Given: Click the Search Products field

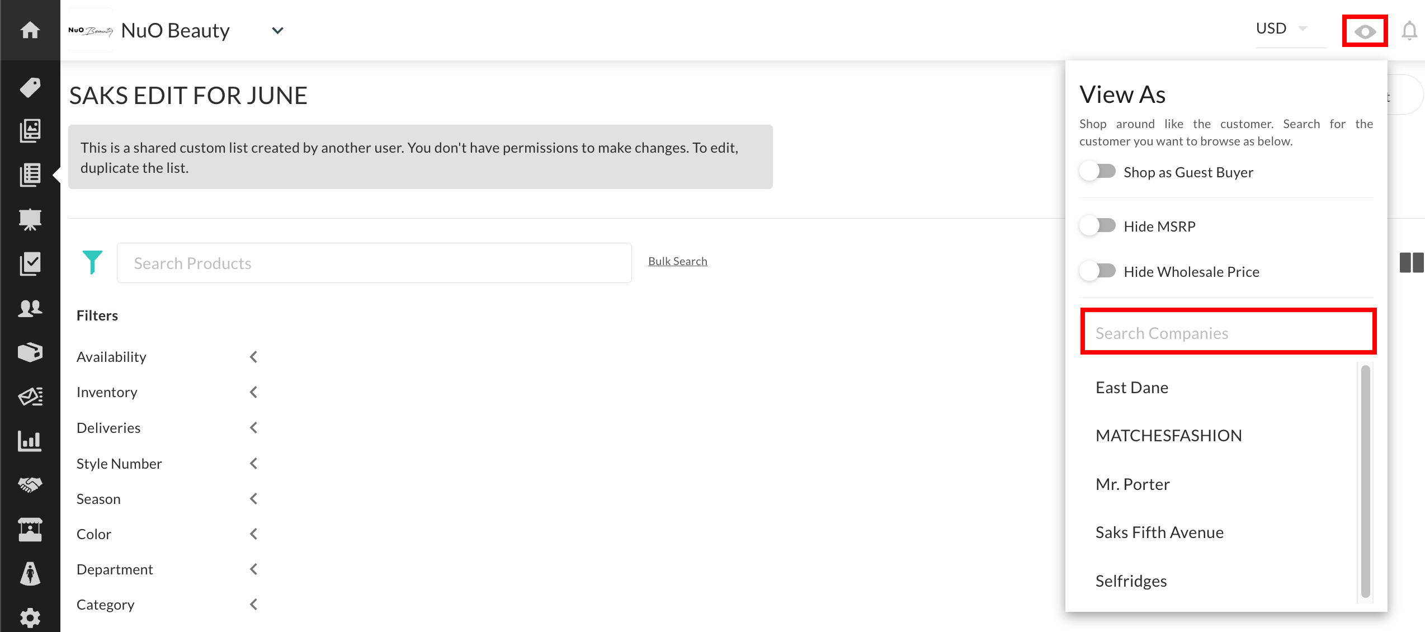Looking at the screenshot, I should 374,263.
